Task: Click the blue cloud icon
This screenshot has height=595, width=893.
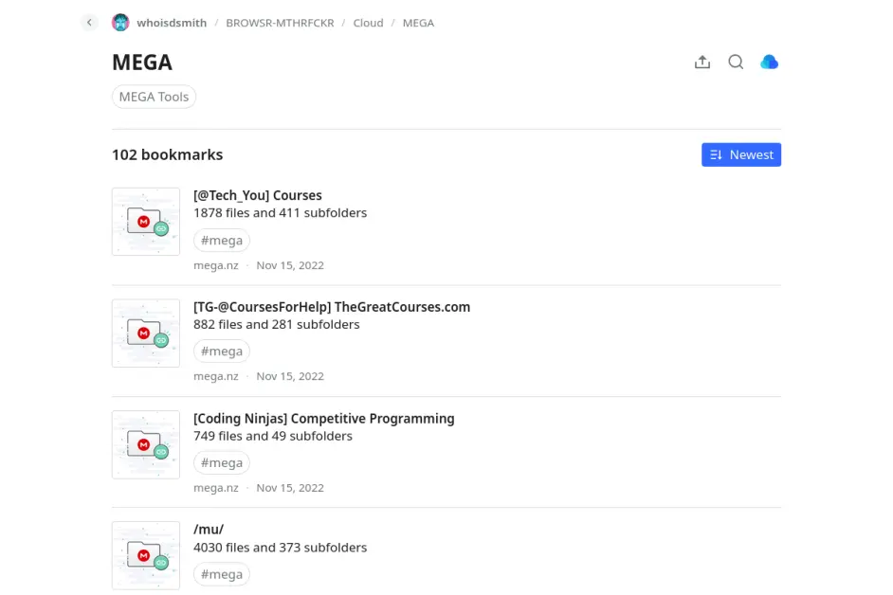Action: pos(770,63)
